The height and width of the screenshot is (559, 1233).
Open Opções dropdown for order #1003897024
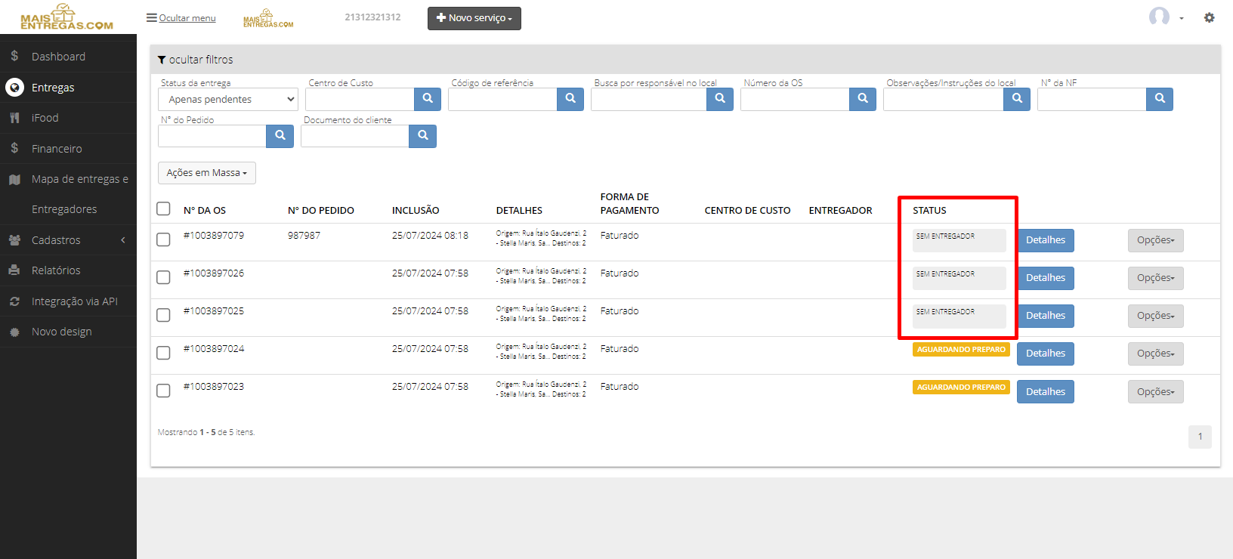pyautogui.click(x=1156, y=354)
